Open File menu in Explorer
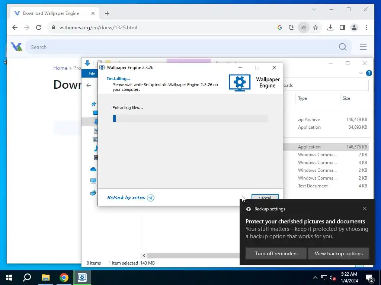This screenshot has height=285, width=381. (x=92, y=73)
